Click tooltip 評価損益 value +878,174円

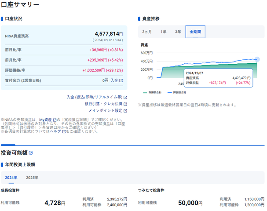click(x=217, y=83)
